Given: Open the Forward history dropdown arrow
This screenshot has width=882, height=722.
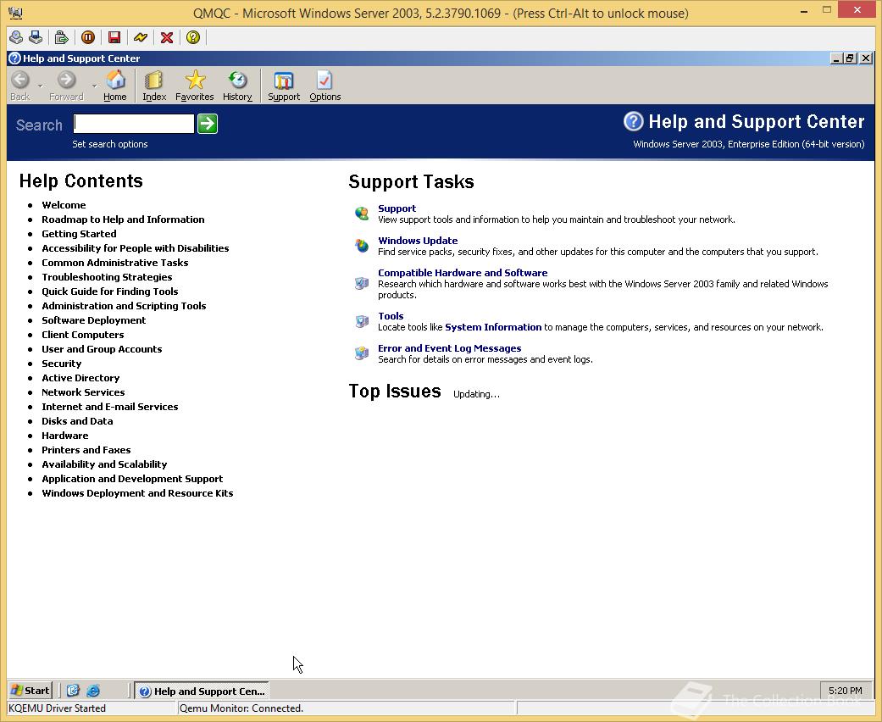Looking at the screenshot, I should (x=94, y=86).
